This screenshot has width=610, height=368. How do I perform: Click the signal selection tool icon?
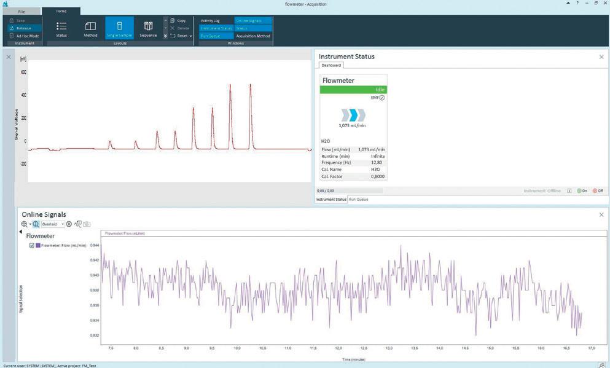point(78,224)
